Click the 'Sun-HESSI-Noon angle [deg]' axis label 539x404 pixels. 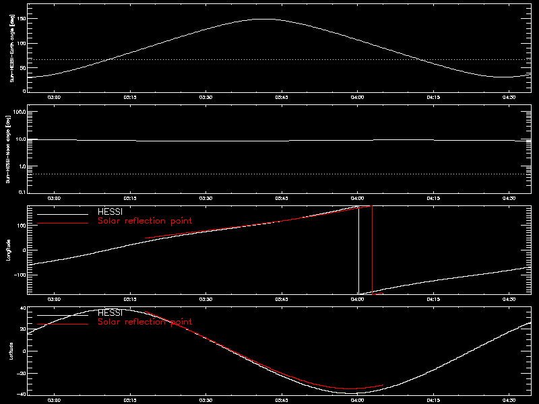pyautogui.click(x=8, y=149)
